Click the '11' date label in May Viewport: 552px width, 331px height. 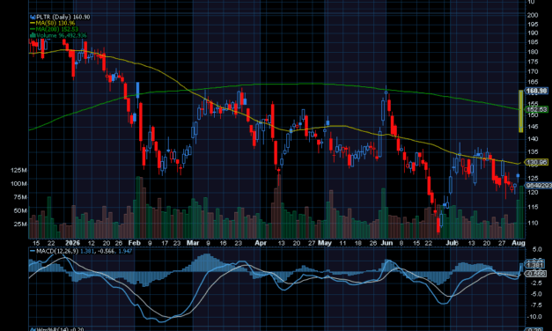tap(342, 243)
